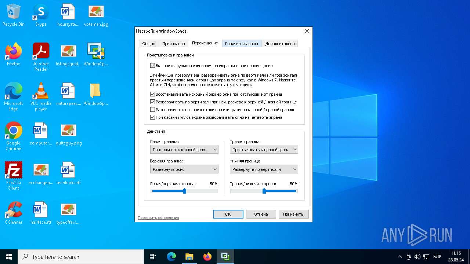Select the quiteguy.png image file

[68, 134]
